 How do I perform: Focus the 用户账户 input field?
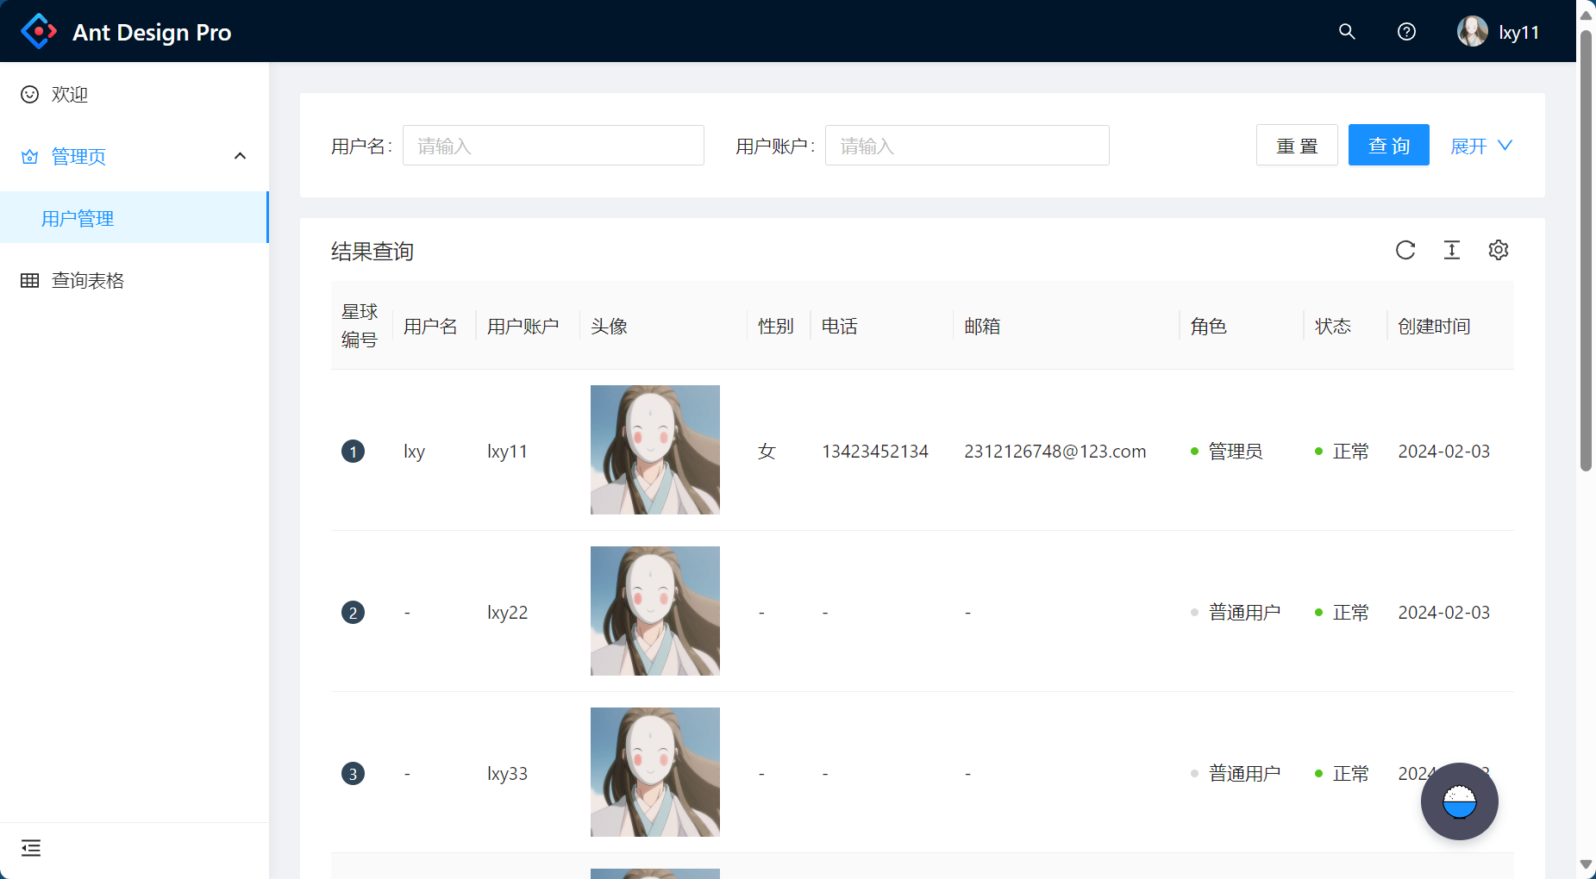[x=967, y=145]
